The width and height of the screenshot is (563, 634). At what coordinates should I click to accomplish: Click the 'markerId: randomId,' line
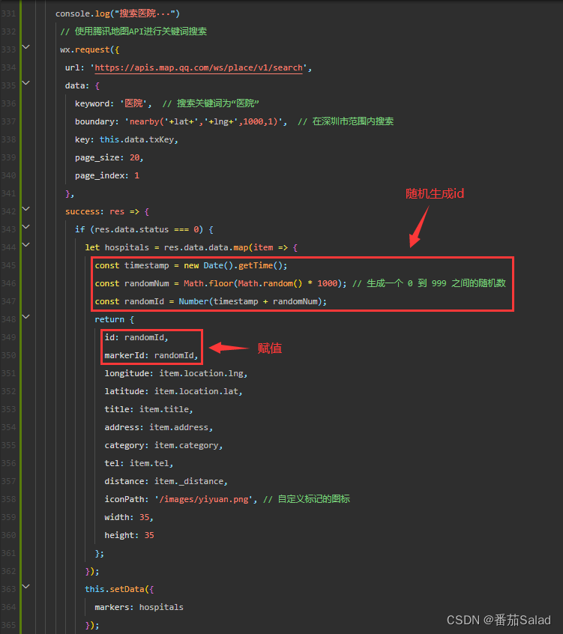coord(151,355)
